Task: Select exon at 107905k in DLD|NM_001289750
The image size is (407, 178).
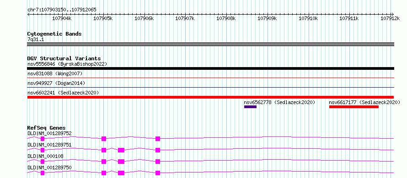Action: pos(104,173)
